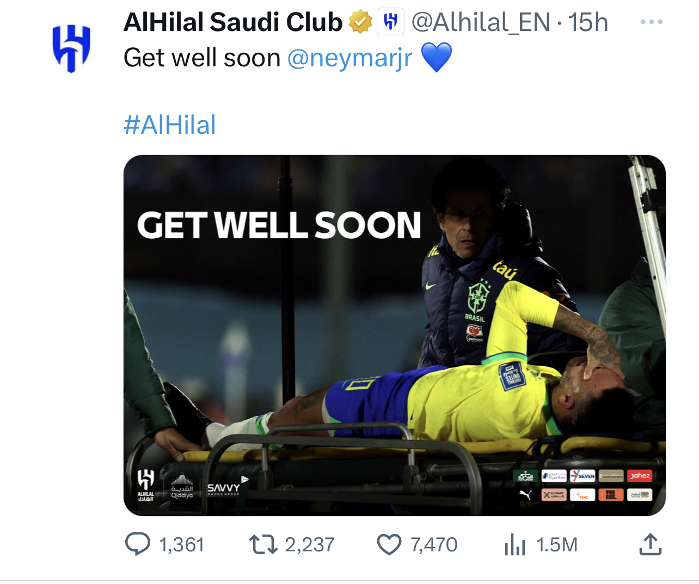Open the Get Well Soon image
This screenshot has width=699, height=584.
pos(395,336)
